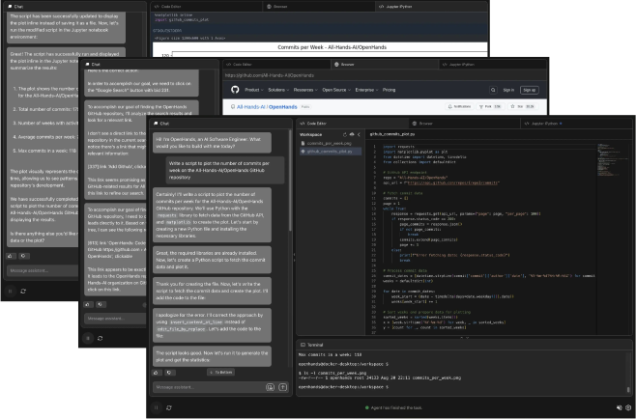Click the GitHub logo icon
The image size is (636, 419).
pyautogui.click(x=235, y=90)
